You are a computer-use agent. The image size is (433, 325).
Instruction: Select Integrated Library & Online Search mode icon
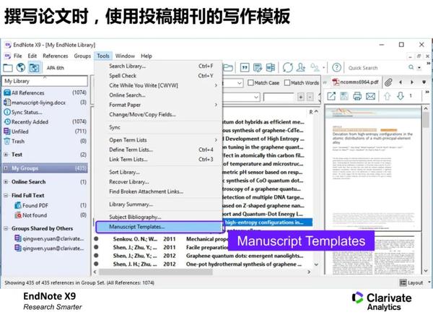click(x=34, y=68)
